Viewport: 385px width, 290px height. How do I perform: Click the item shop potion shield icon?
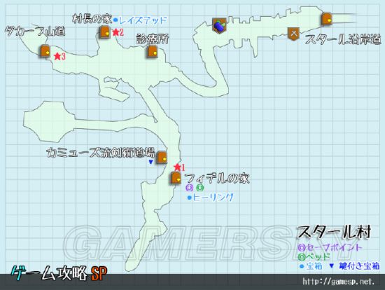pyautogui.click(x=219, y=25)
